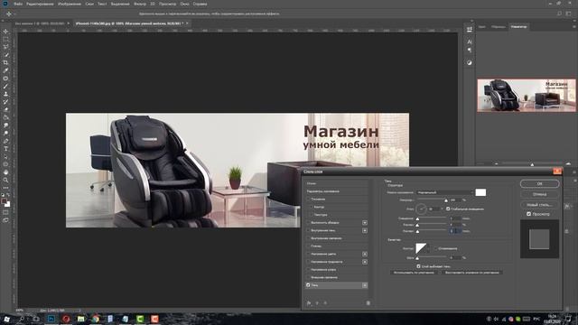Select the Move tool in toolbar

[x=5, y=32]
